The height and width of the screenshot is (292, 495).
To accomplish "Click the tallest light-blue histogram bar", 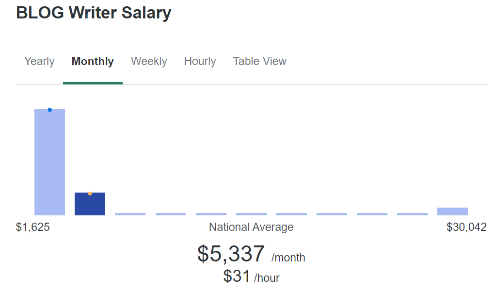I will click(49, 162).
